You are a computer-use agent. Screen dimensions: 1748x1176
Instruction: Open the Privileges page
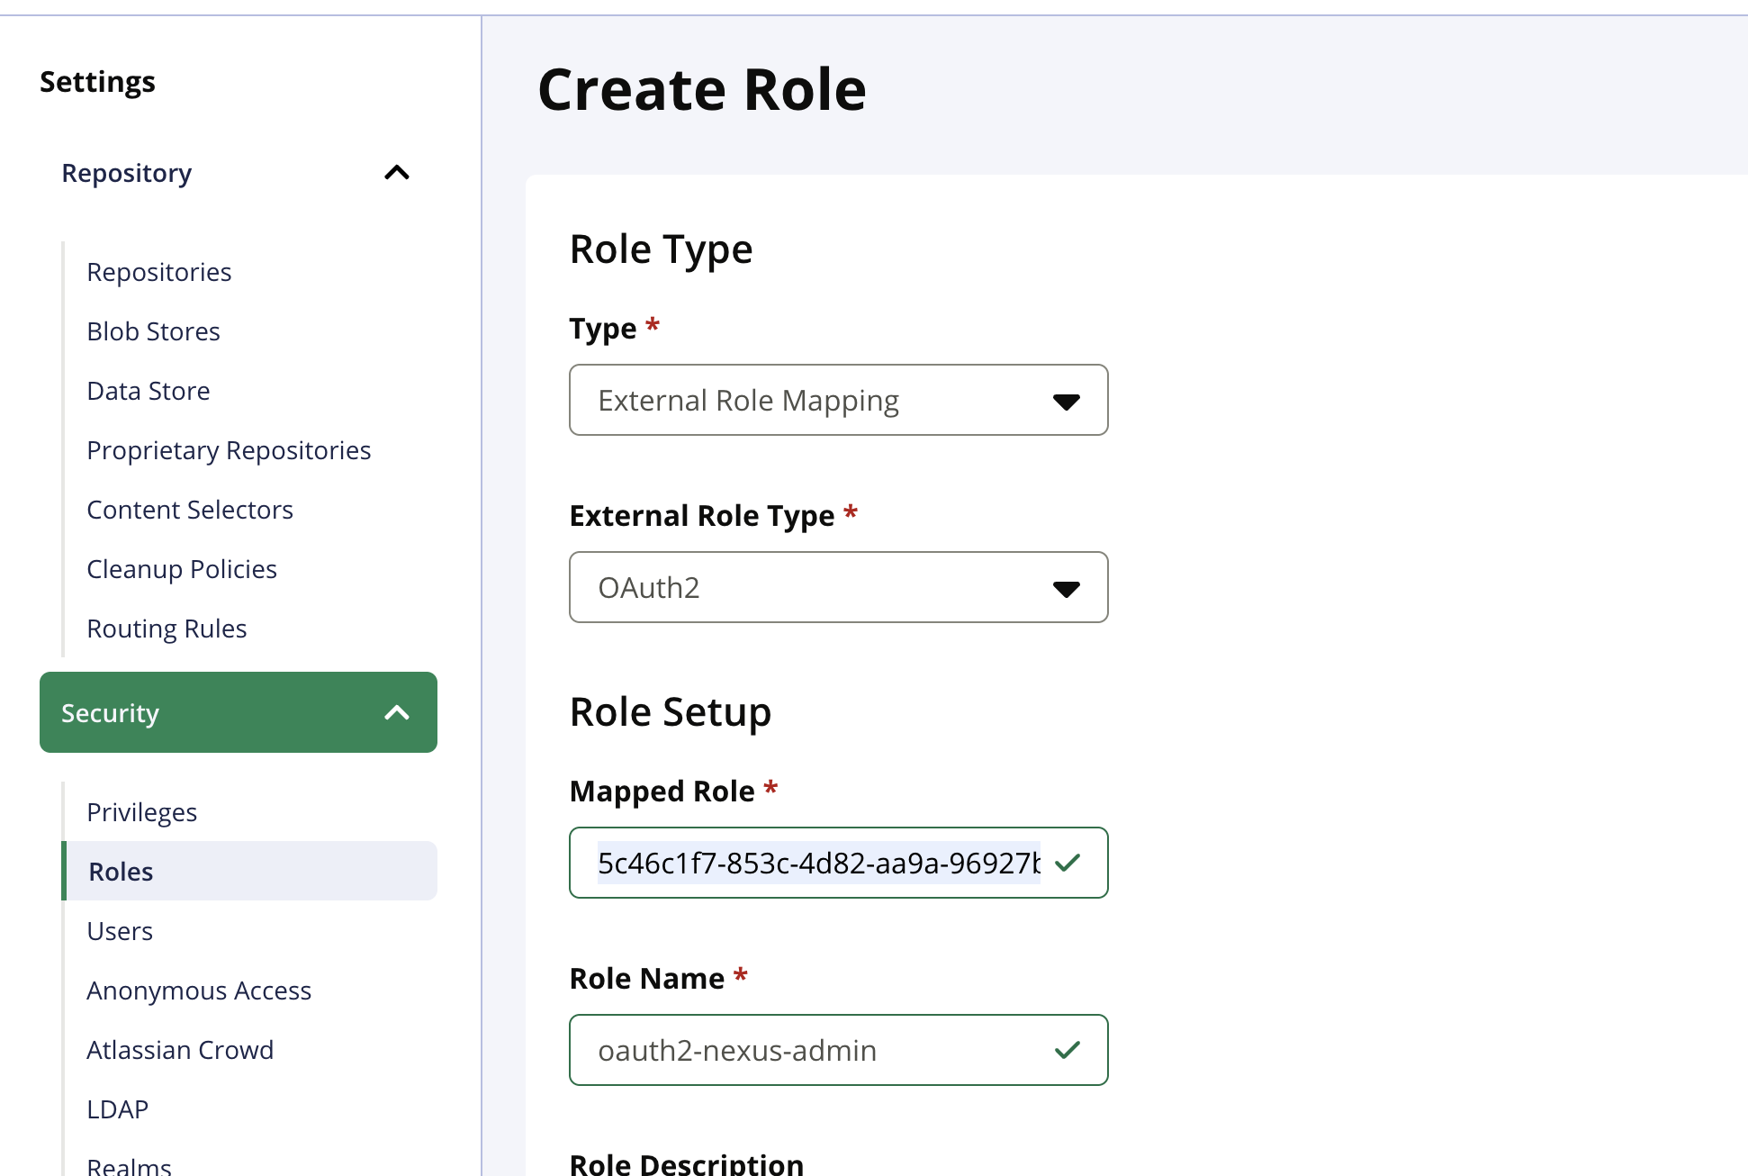[x=141, y=811]
